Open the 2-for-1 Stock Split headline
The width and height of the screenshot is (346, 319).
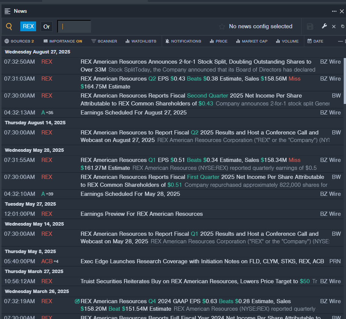point(196,62)
